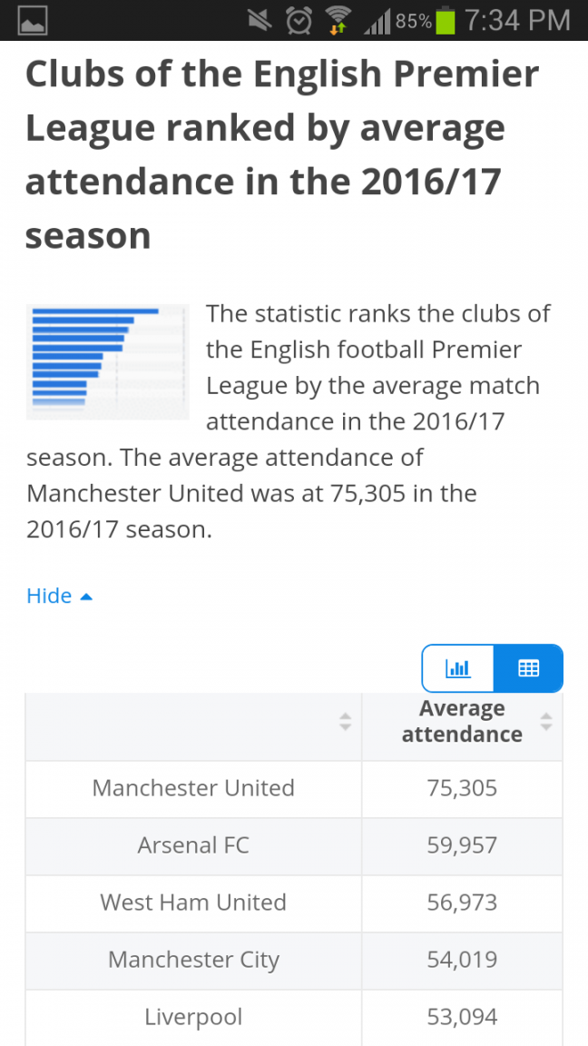Select the Manchester City row
The width and height of the screenshot is (588, 1046).
pyautogui.click(x=294, y=962)
